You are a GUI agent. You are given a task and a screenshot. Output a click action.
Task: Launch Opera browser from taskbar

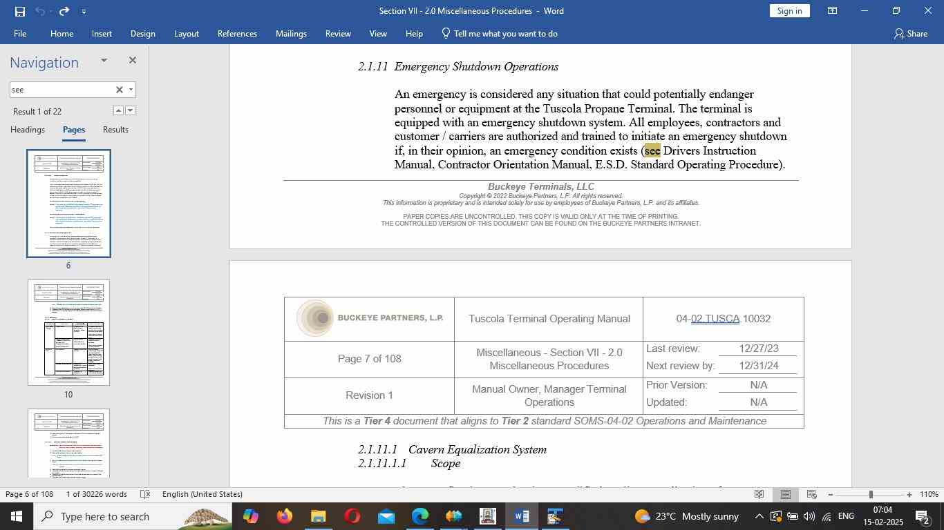pos(352,516)
